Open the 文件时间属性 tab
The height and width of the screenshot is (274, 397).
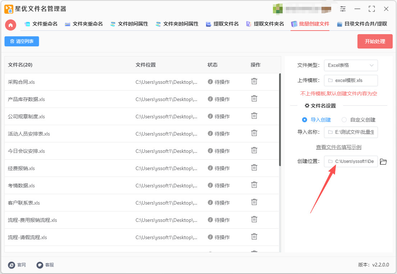coord(129,24)
